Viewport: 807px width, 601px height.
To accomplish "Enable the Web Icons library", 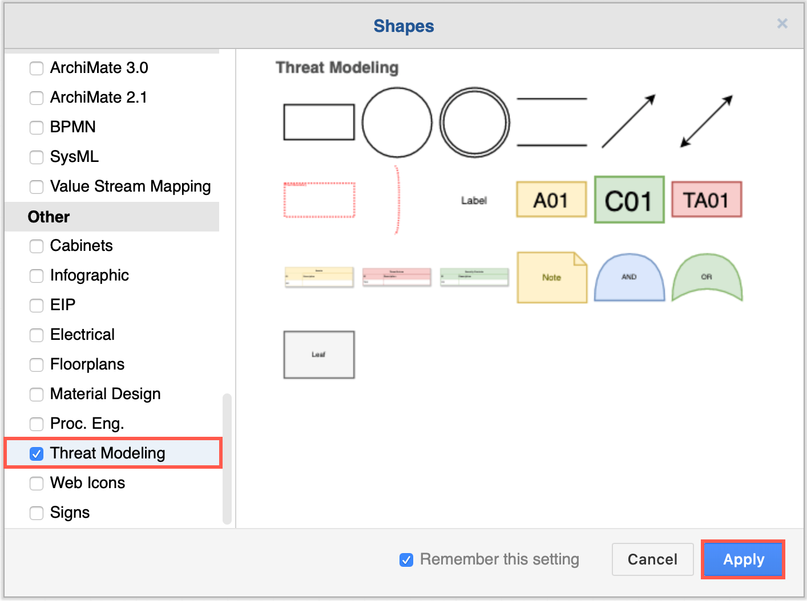I will pyautogui.click(x=37, y=483).
